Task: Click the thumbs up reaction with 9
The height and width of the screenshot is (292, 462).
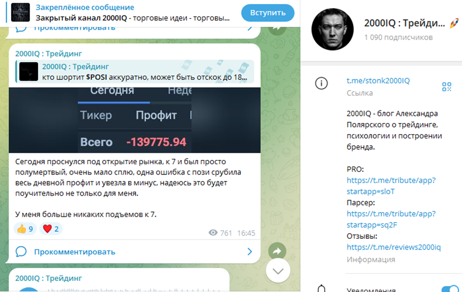Action: [25, 229]
